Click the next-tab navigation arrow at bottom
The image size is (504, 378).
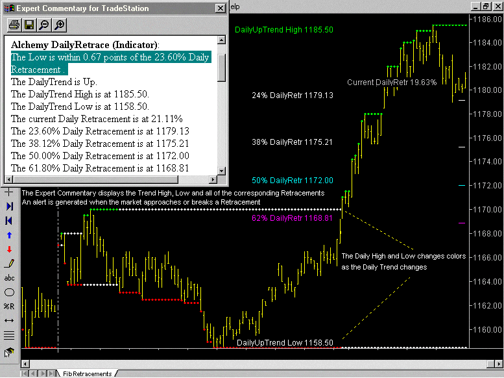[42, 374]
